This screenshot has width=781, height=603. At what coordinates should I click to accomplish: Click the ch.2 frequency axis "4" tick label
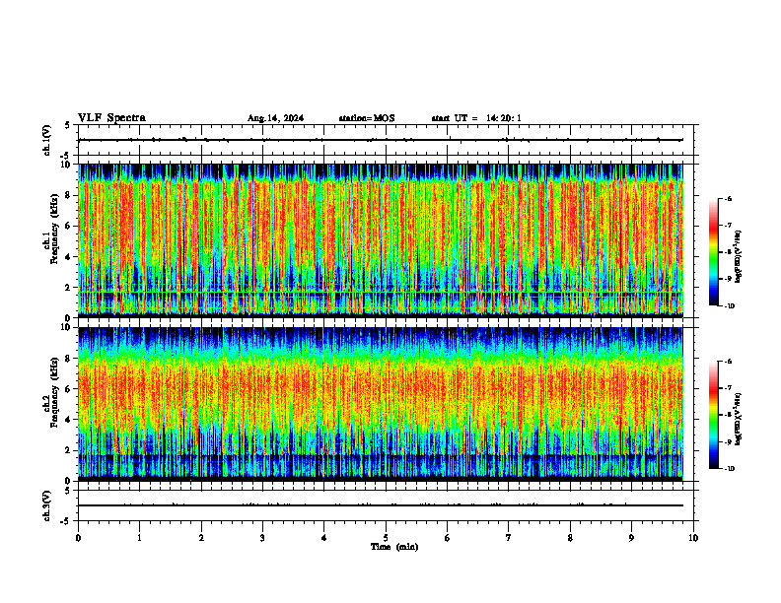pos(70,420)
